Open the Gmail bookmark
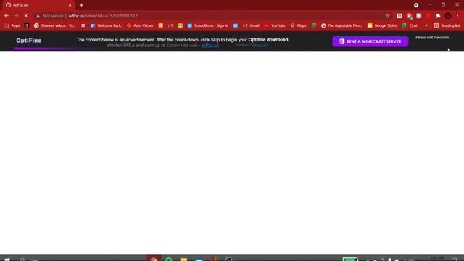The width and height of the screenshot is (464, 261). [251, 26]
